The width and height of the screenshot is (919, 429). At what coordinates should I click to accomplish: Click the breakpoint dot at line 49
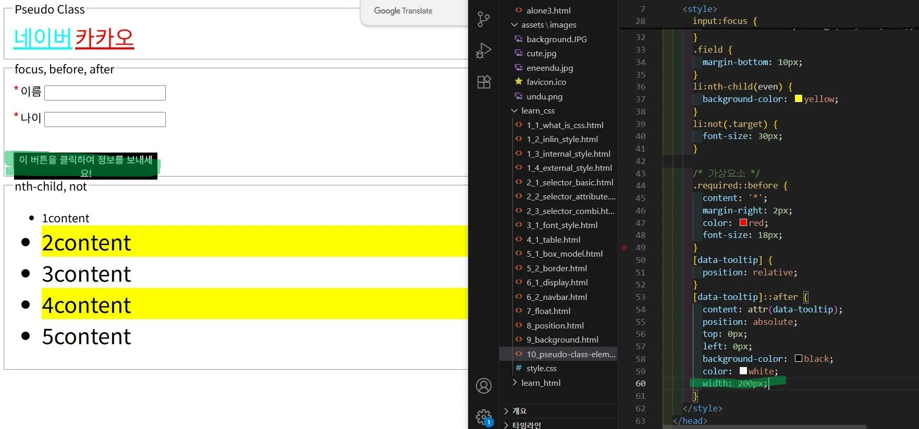click(x=624, y=248)
